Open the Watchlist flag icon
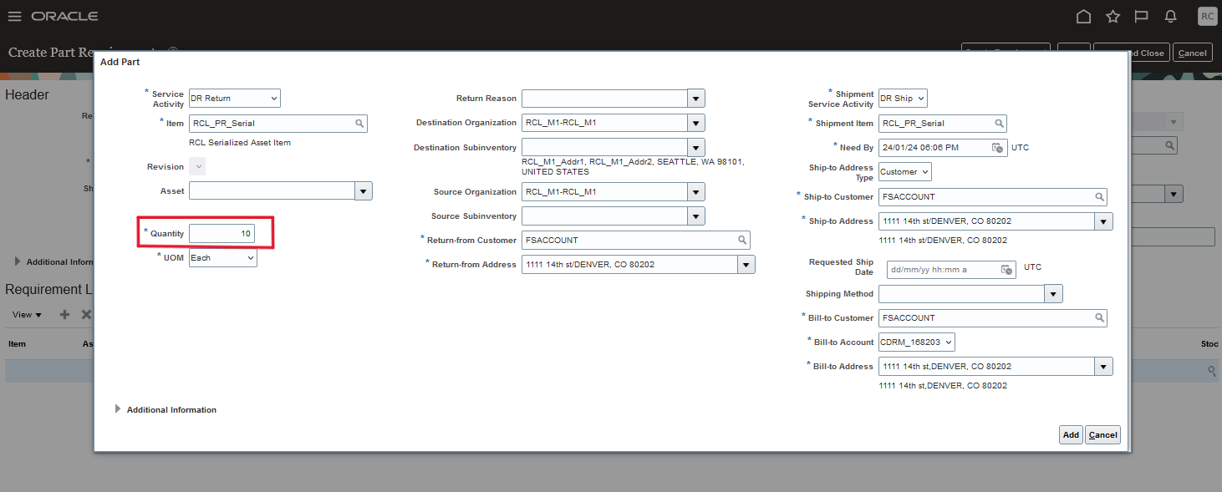The height and width of the screenshot is (492, 1222). 1141,16
